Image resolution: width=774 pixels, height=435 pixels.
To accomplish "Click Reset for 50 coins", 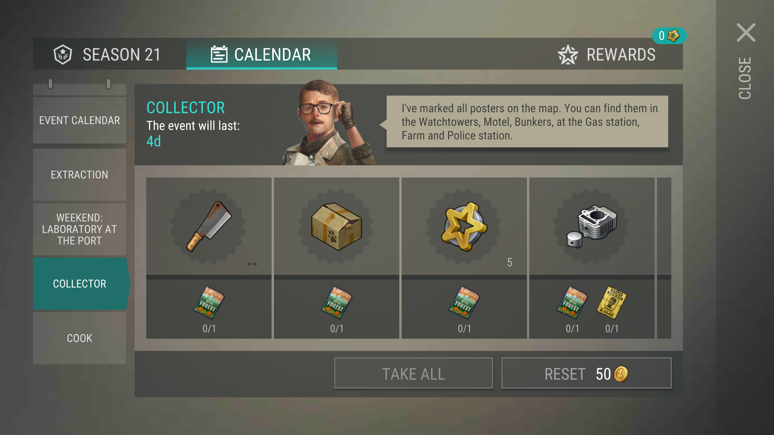I will click(x=587, y=373).
